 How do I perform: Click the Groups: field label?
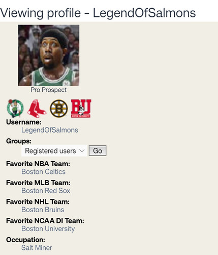(x=19, y=141)
